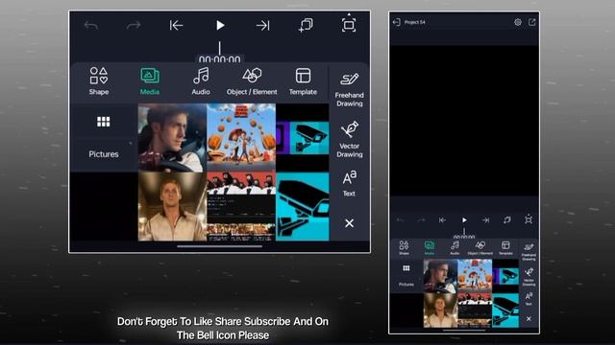The height and width of the screenshot is (345, 615).
Task: Open Object / Element tab in large panel
Action: pos(252,80)
